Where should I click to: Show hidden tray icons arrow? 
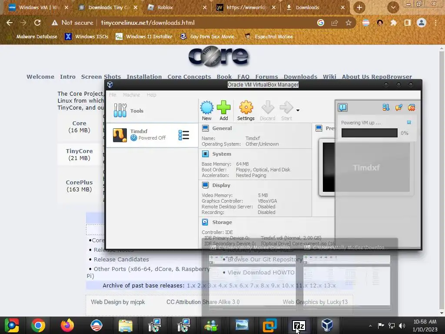coord(370,326)
